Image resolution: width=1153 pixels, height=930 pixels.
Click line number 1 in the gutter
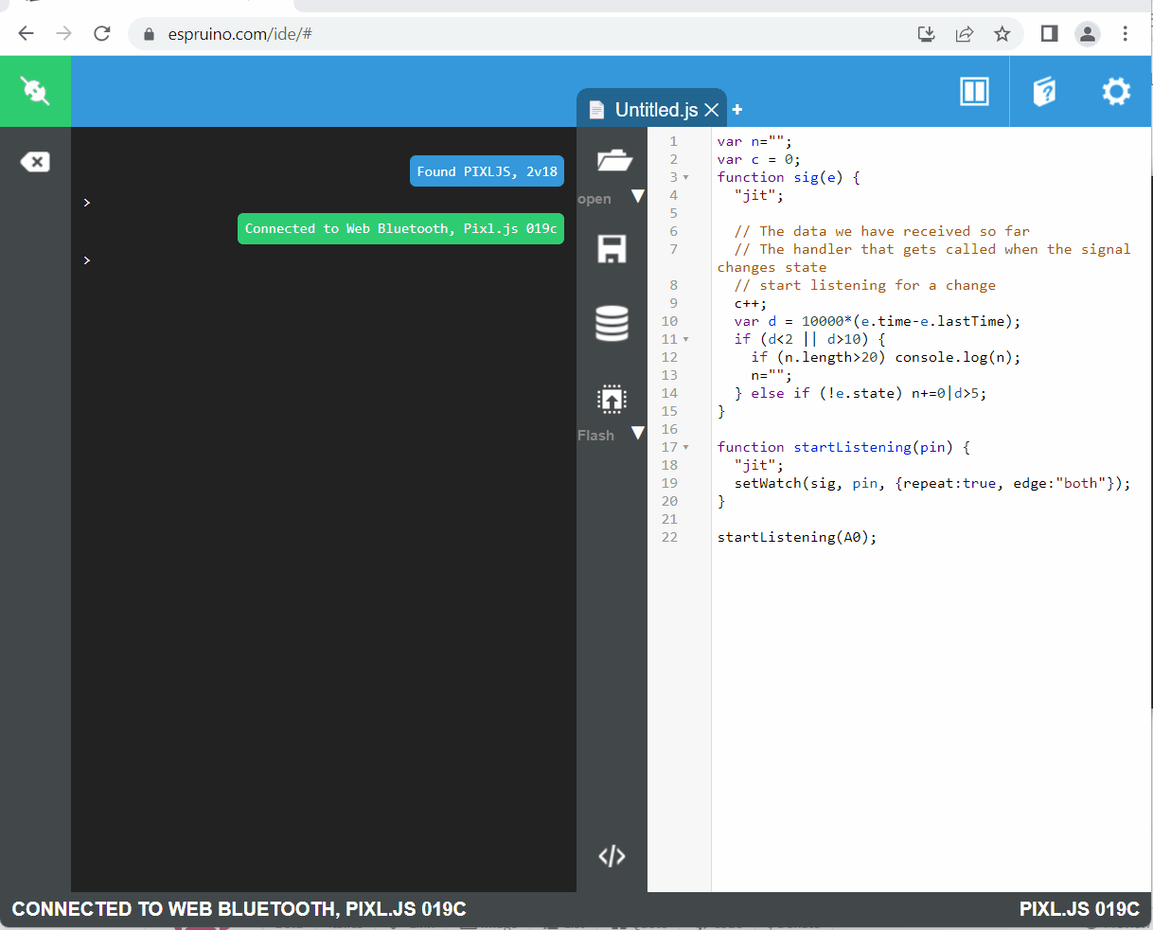coord(674,141)
